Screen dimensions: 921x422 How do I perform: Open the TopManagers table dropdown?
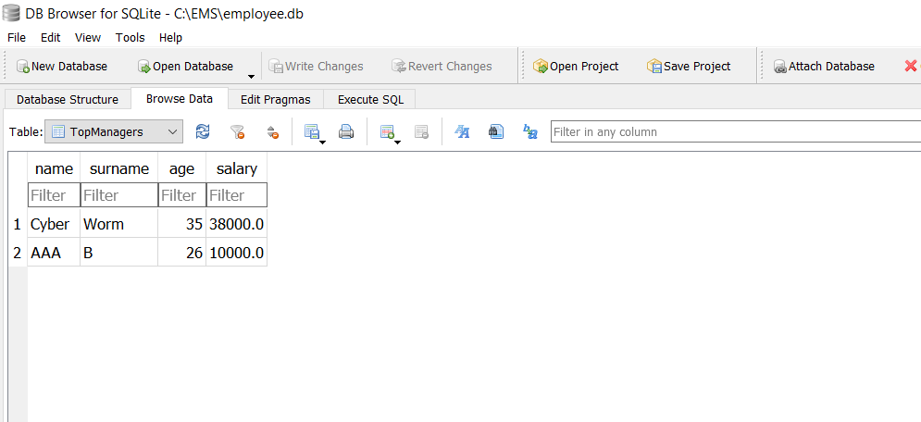tap(114, 132)
